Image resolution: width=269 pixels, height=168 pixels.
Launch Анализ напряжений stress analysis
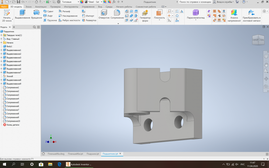point(234,15)
